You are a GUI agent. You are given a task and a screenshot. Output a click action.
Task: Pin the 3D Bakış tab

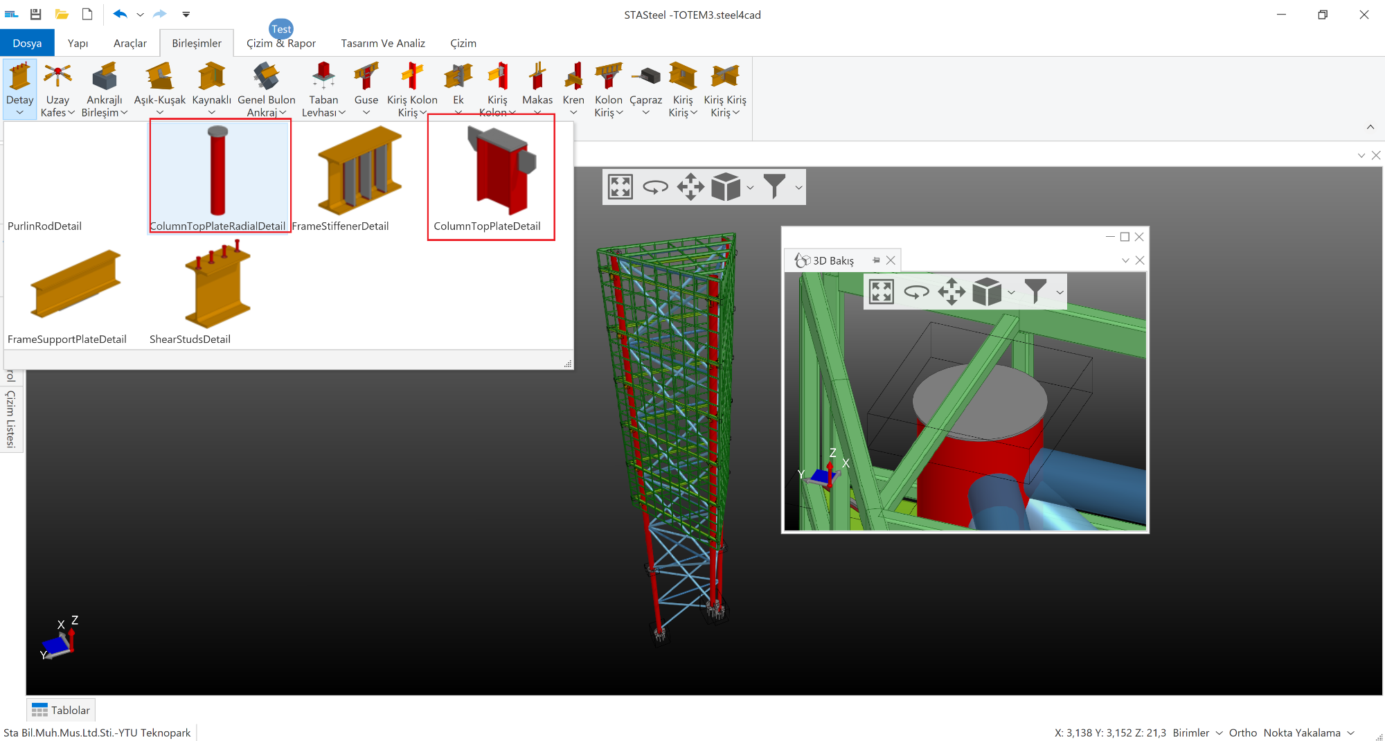[876, 260]
